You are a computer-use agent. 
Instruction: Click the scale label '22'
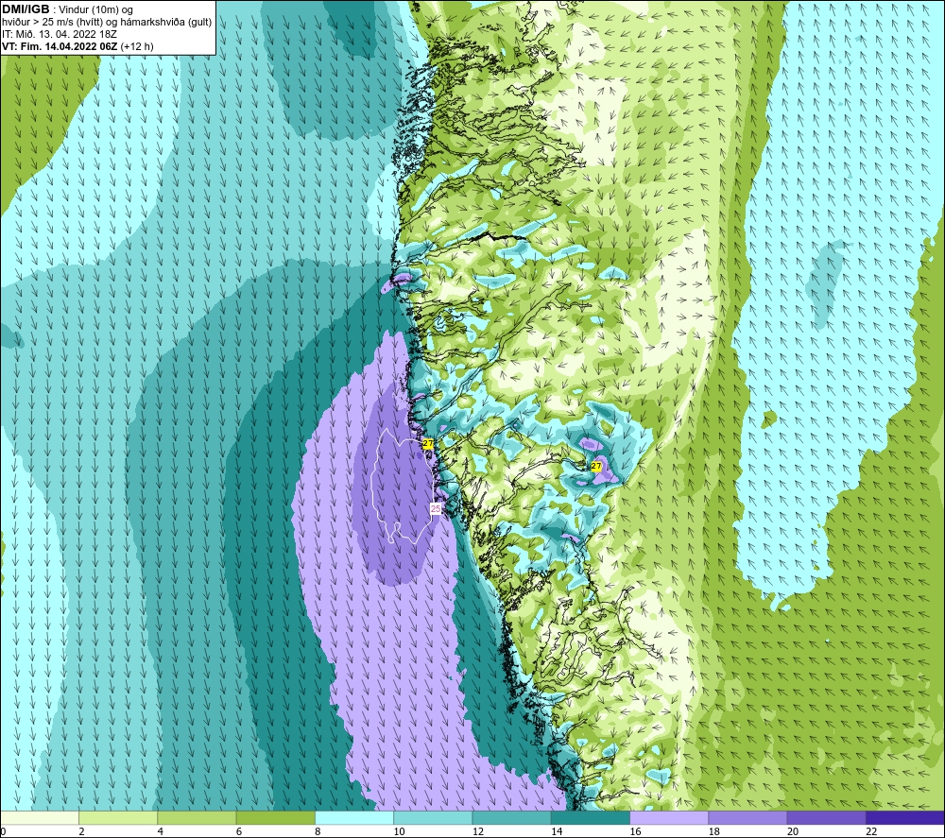(871, 831)
